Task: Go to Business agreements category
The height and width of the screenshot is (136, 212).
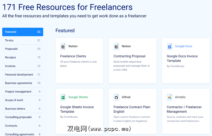Action: pyautogui.click(x=22, y=83)
